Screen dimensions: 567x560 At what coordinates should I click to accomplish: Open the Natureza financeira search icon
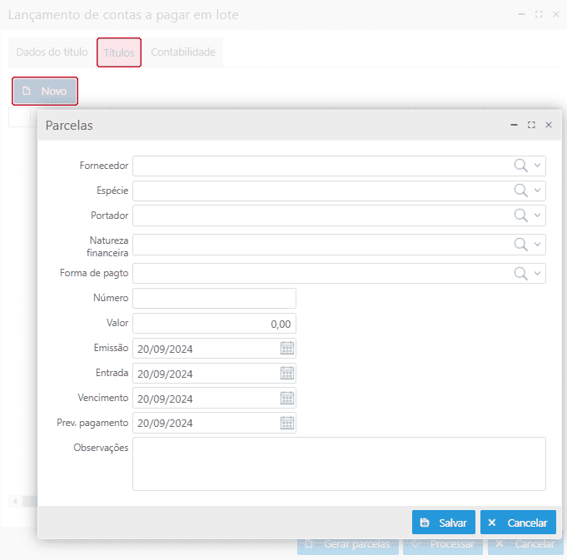(520, 245)
